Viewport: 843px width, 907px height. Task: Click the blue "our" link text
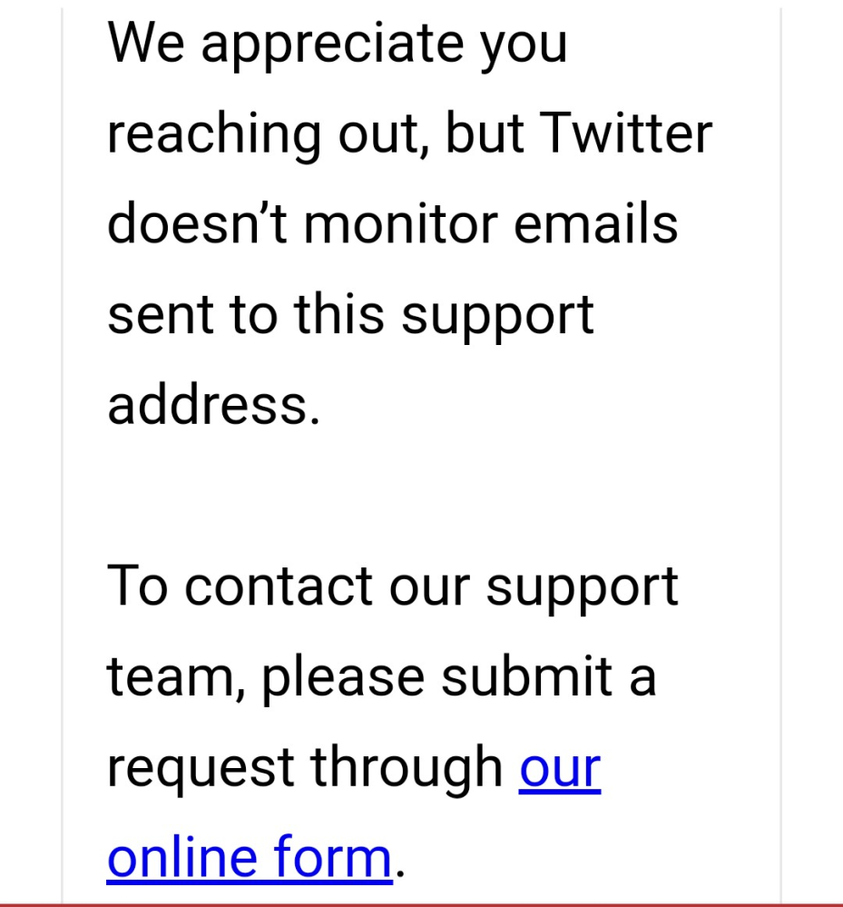[x=560, y=768]
